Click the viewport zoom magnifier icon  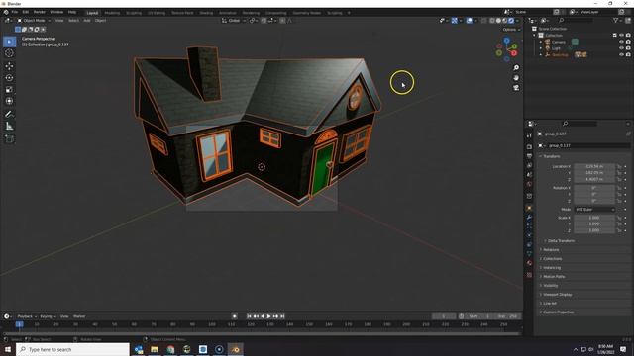[516, 68]
